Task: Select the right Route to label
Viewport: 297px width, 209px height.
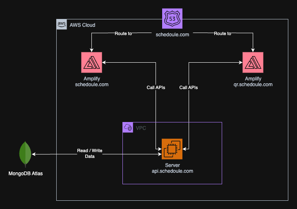Action: [x=223, y=33]
